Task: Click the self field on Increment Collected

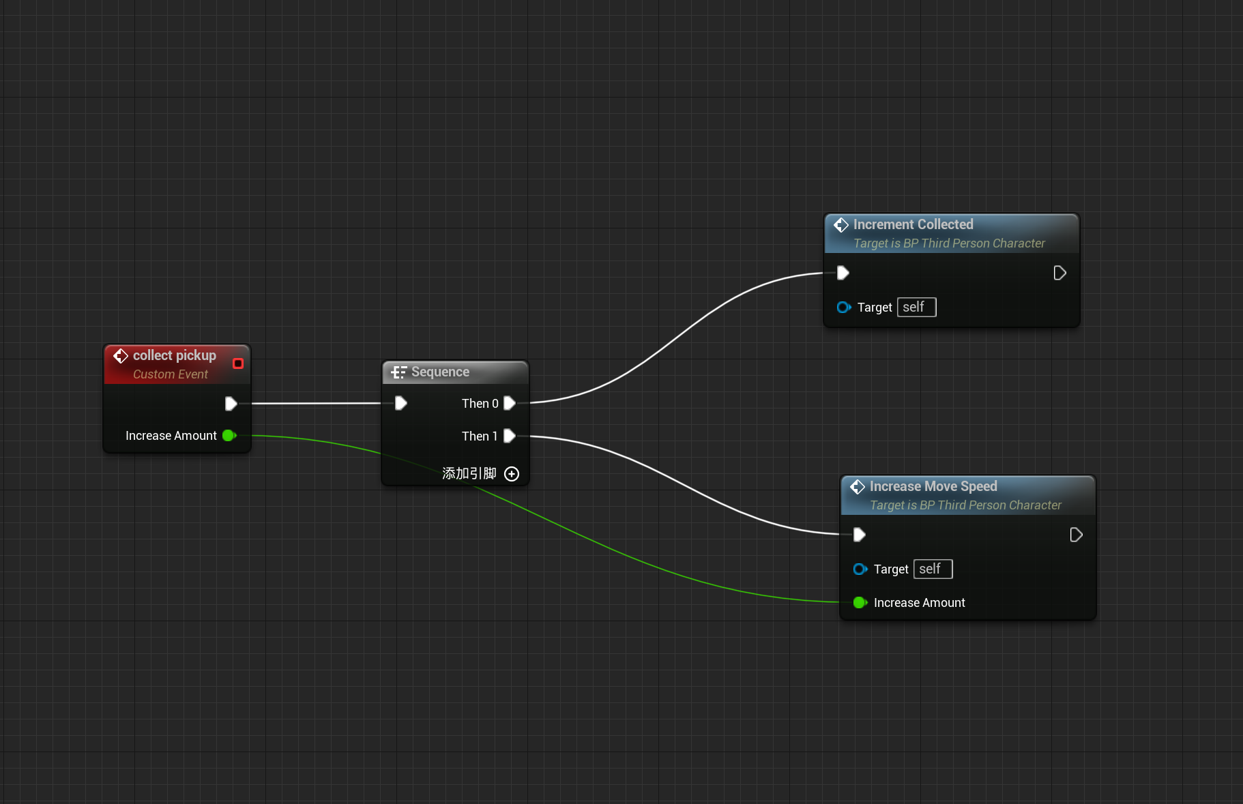Action: pos(916,308)
